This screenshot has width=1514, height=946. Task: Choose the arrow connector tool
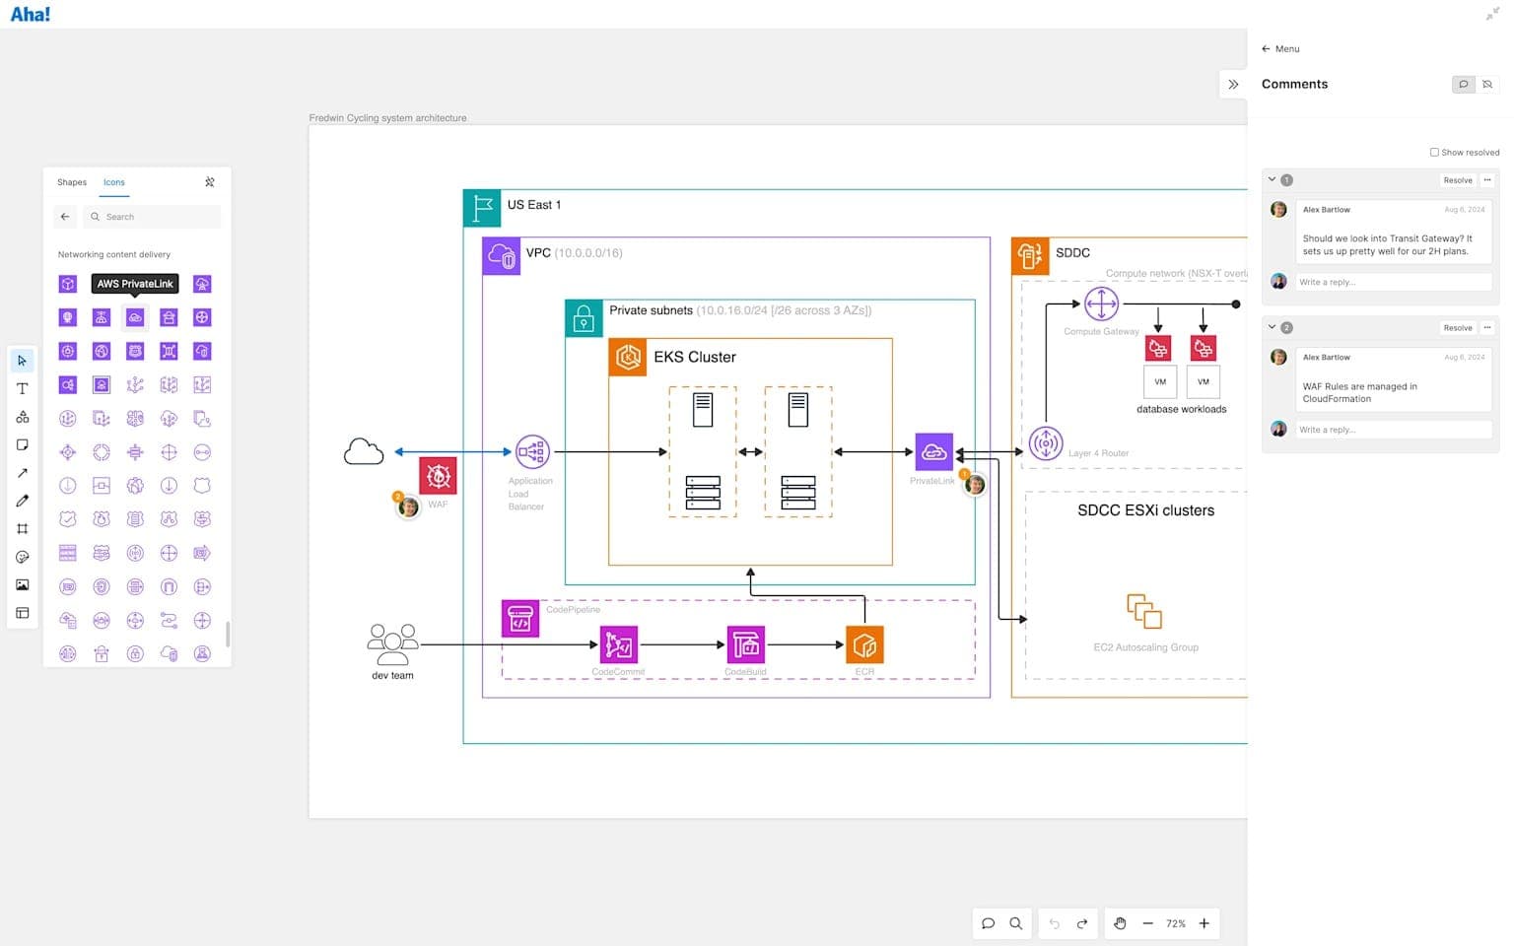pos(22,473)
